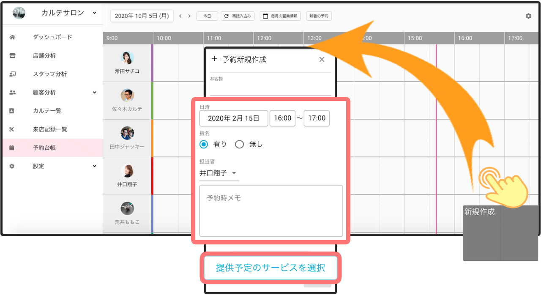Image resolution: width=541 pixels, height=296 pixels.
Task: Click 提供予定のサービスを選択 button
Action: pyautogui.click(x=270, y=268)
